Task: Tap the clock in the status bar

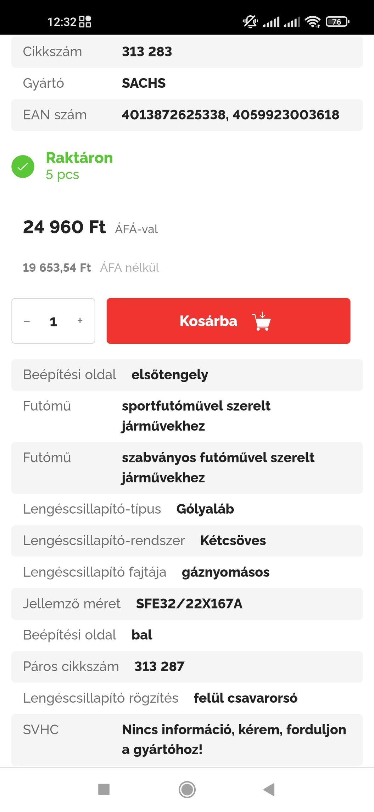Action: [62, 22]
